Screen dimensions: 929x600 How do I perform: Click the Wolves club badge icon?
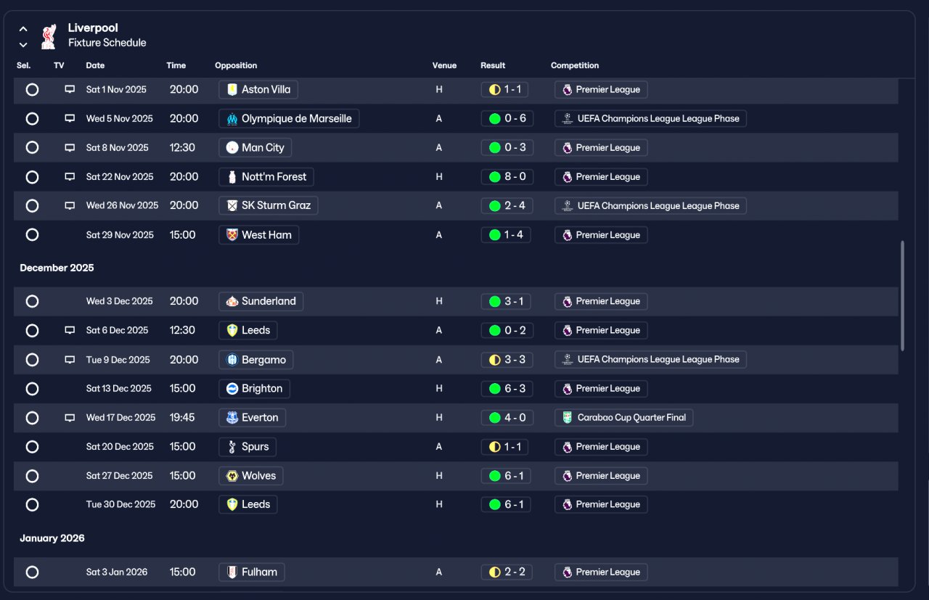point(232,476)
